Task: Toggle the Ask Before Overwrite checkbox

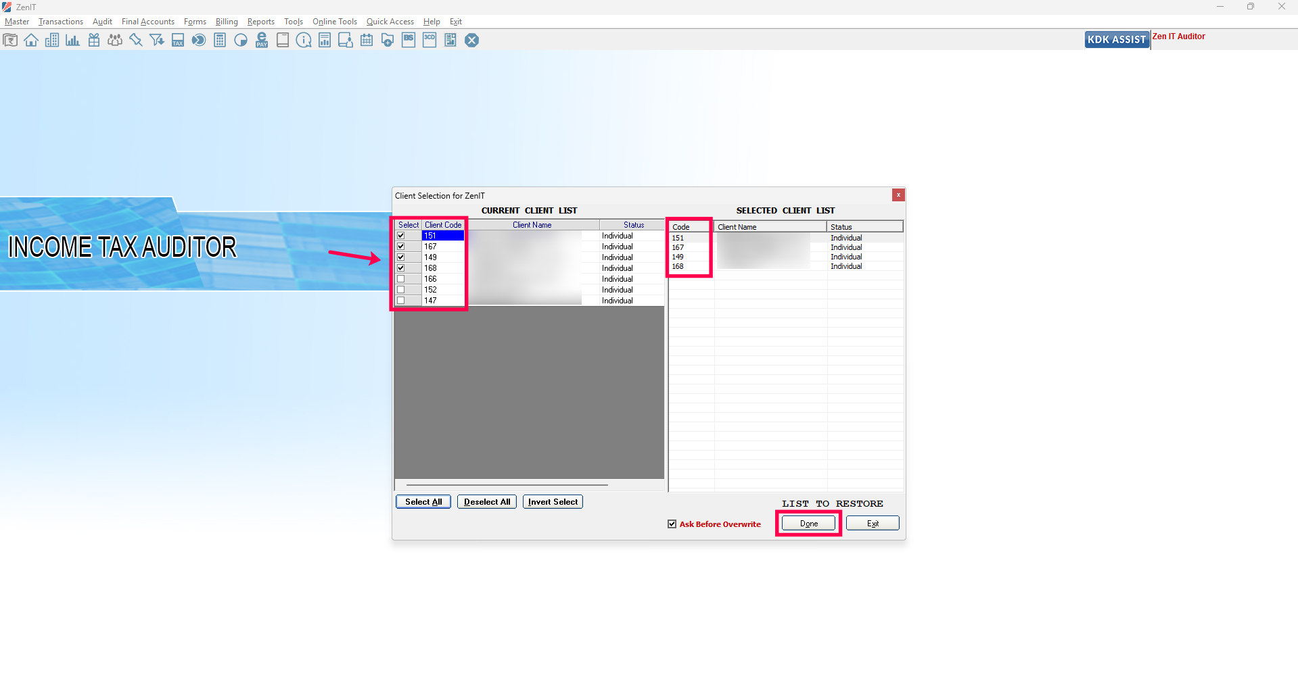Action: 672,524
